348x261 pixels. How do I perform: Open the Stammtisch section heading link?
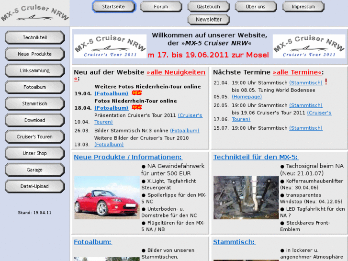point(235,242)
